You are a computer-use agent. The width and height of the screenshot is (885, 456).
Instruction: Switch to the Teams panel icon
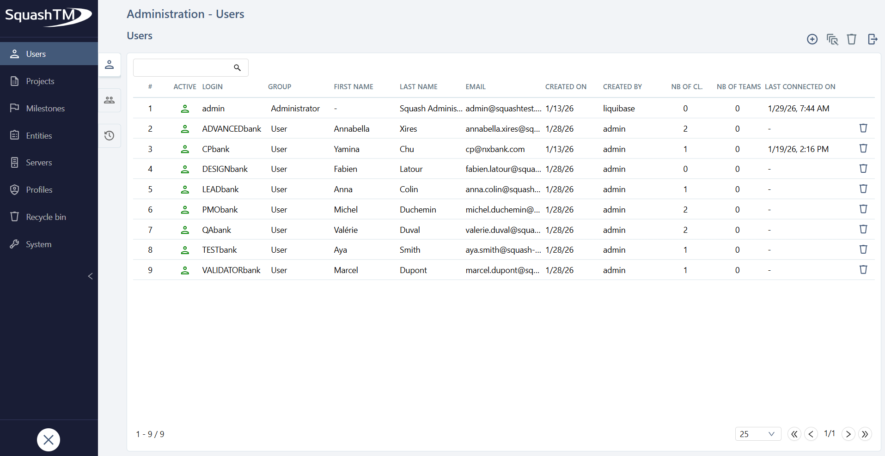click(x=110, y=100)
